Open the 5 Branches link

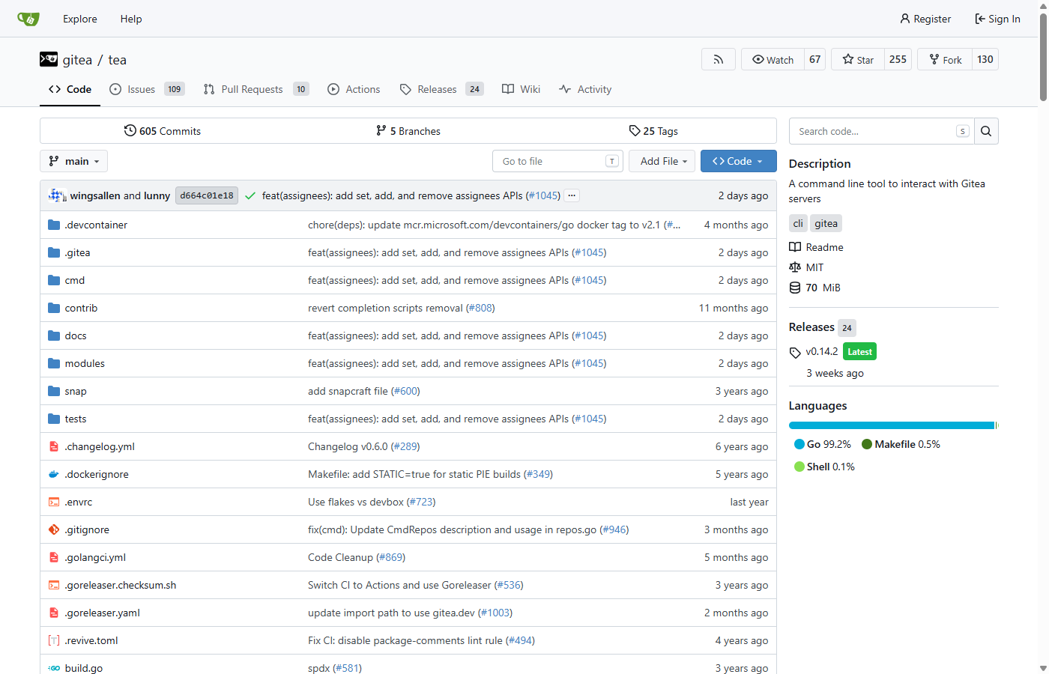click(x=408, y=131)
